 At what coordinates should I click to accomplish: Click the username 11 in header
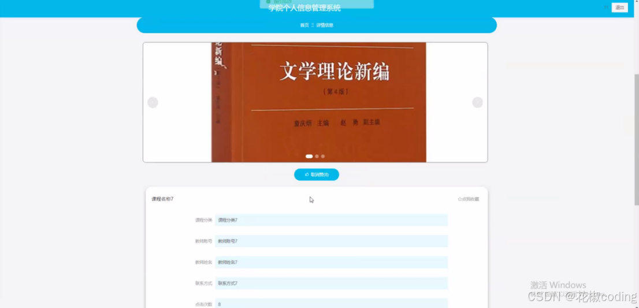[x=606, y=8]
